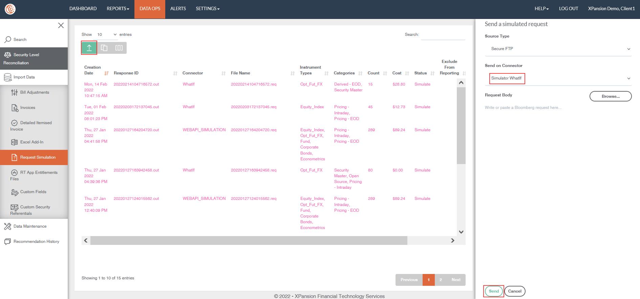Open Bill Adjustments in the sidebar
This screenshot has height=299, width=640.
tap(35, 92)
